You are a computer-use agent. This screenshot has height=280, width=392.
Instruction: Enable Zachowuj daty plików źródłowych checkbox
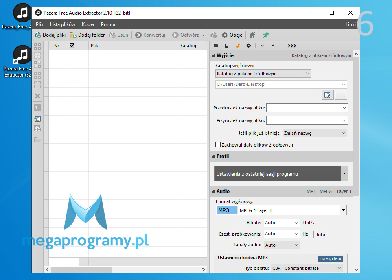point(218,145)
